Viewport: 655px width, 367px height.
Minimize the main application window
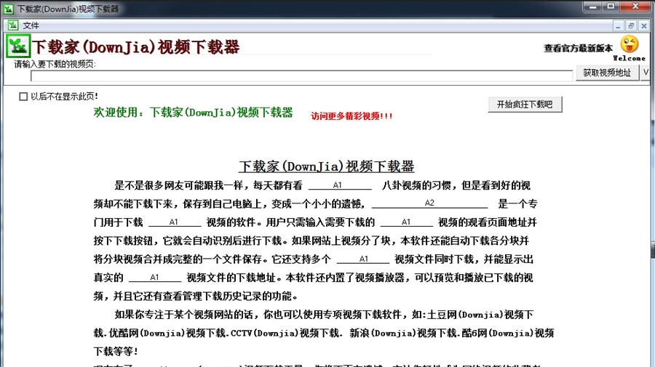click(x=592, y=7)
